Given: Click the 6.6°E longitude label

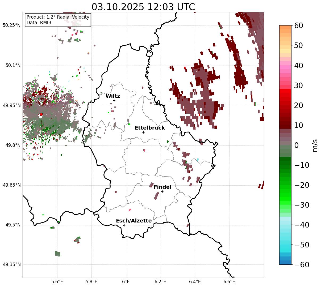Looking at the screenshot, I should [229, 282].
